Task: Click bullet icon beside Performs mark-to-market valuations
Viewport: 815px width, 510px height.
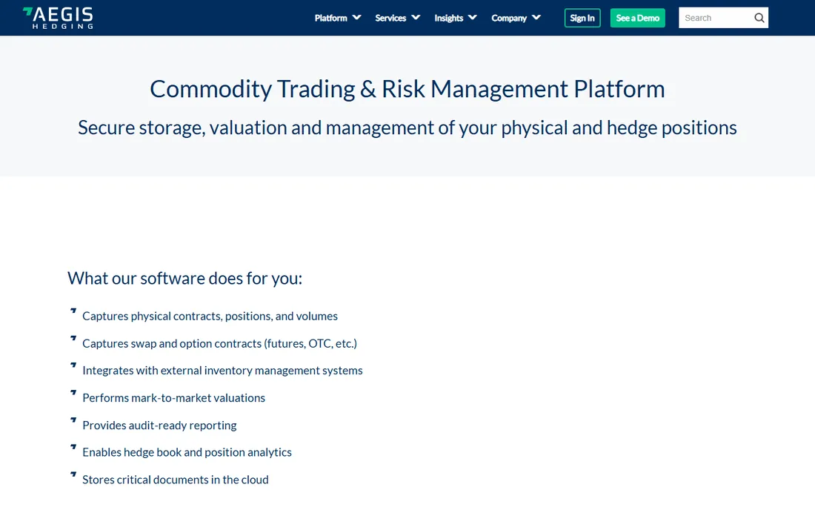Action: tap(73, 393)
